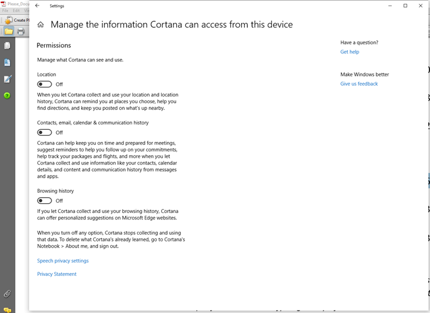Screen dimensions: 430x313
Task: Click the 'Have a question?' text
Action: coord(359,42)
